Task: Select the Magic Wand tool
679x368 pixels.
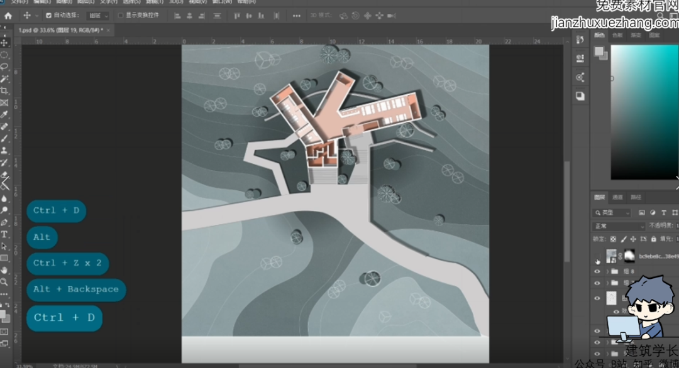Action: point(4,78)
